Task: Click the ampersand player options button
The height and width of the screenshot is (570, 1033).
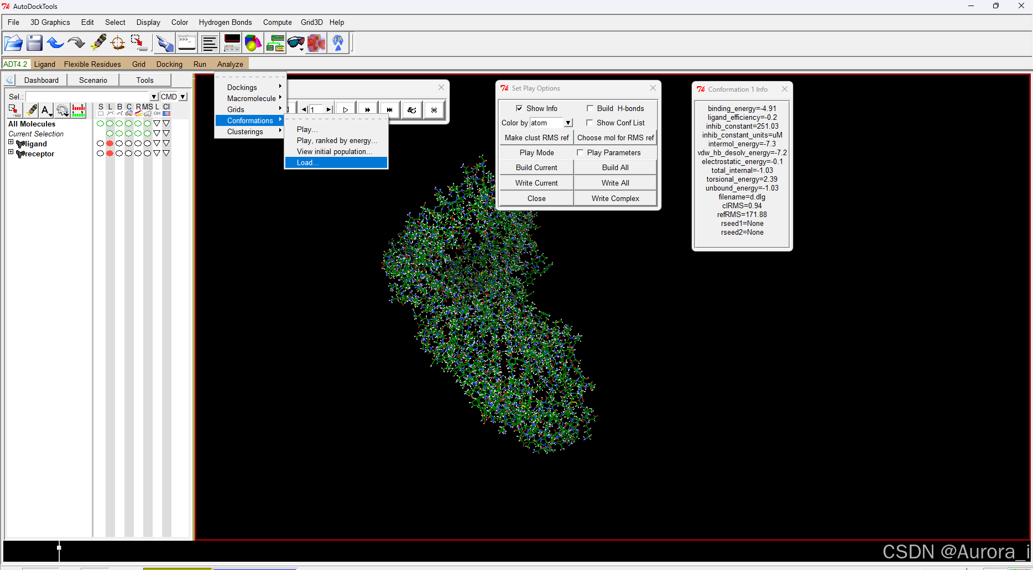Action: (412, 109)
